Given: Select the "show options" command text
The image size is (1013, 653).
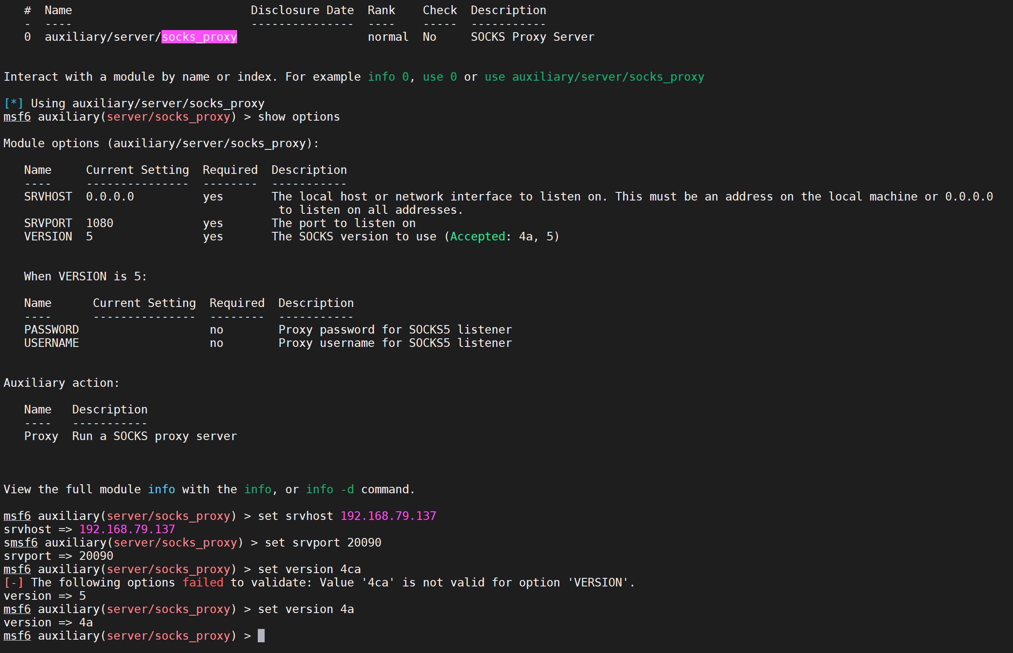Looking at the screenshot, I should (299, 117).
